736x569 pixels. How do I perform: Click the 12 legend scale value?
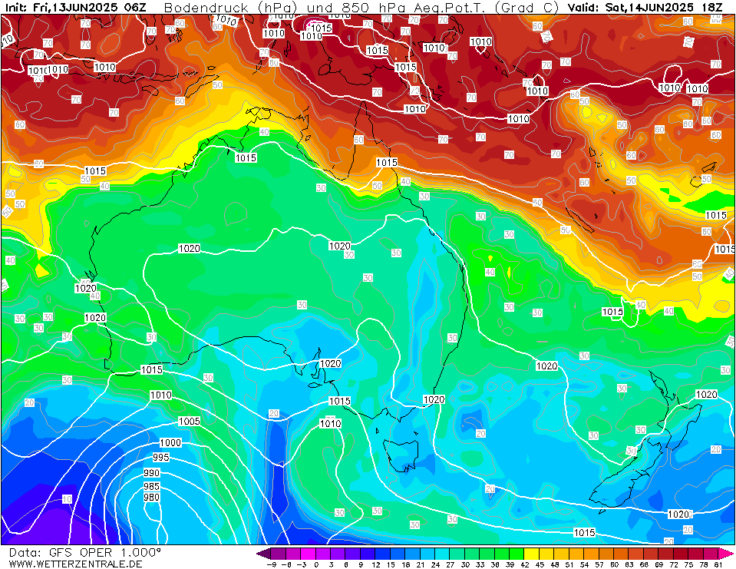coord(375,564)
